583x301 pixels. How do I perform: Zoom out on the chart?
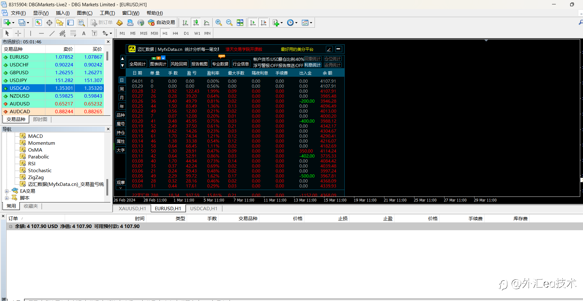[229, 22]
